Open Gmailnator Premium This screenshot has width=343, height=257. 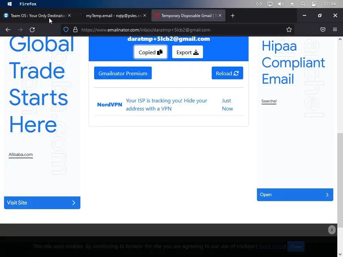[x=123, y=73]
